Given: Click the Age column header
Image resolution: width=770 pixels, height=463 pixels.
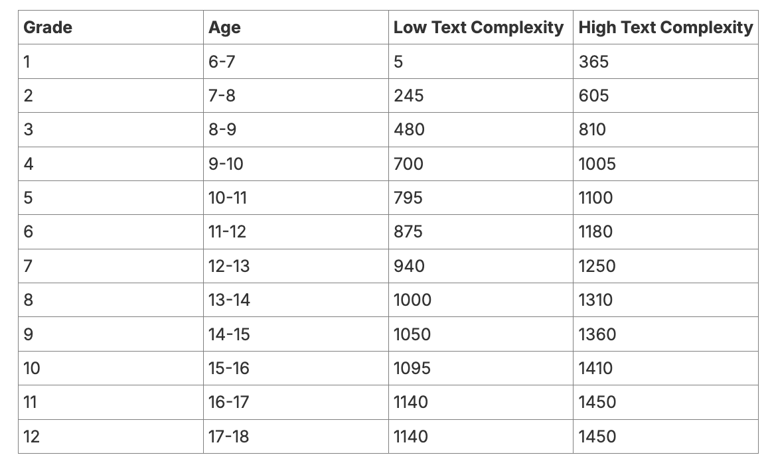Looking at the screenshot, I should click(x=295, y=27).
